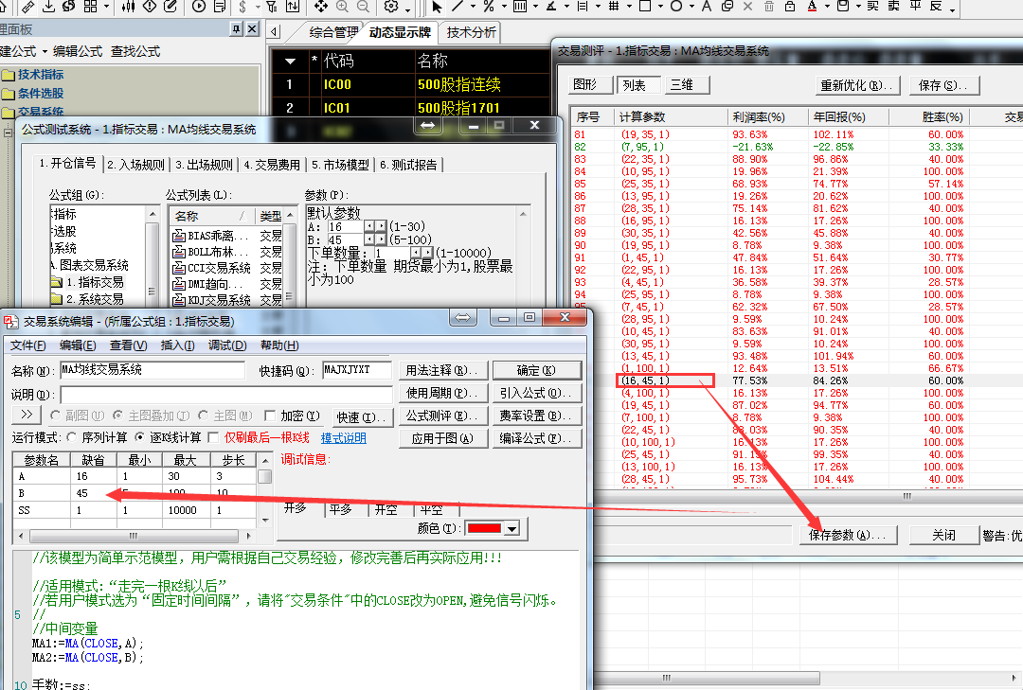Select the arrow pointer tool in toolbar
The width and height of the screenshot is (1023, 690).
pyautogui.click(x=437, y=7)
